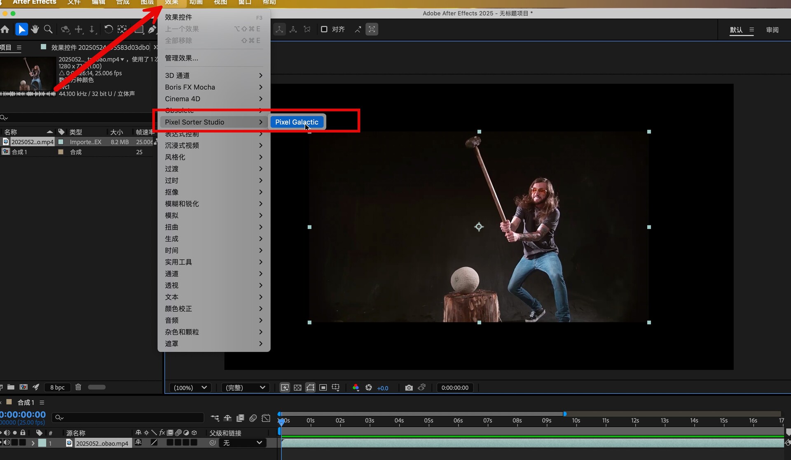Click the 8 bpc color depth button
The width and height of the screenshot is (791, 460).
tap(57, 387)
